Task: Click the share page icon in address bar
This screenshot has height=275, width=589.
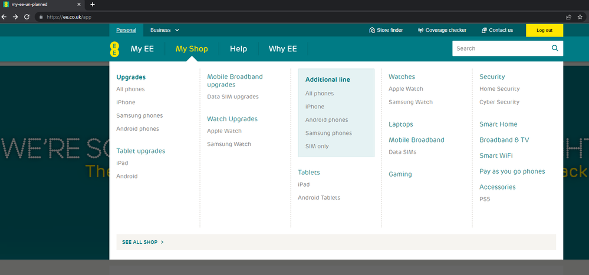Action: point(569,17)
